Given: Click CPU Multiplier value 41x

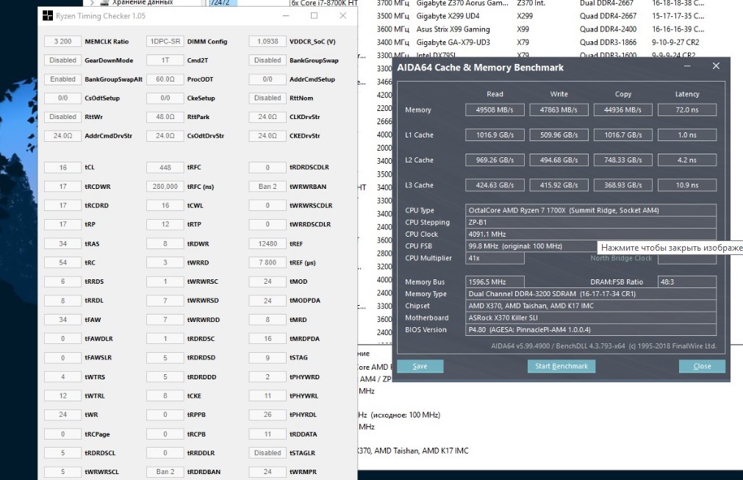Looking at the screenshot, I should 495,258.
